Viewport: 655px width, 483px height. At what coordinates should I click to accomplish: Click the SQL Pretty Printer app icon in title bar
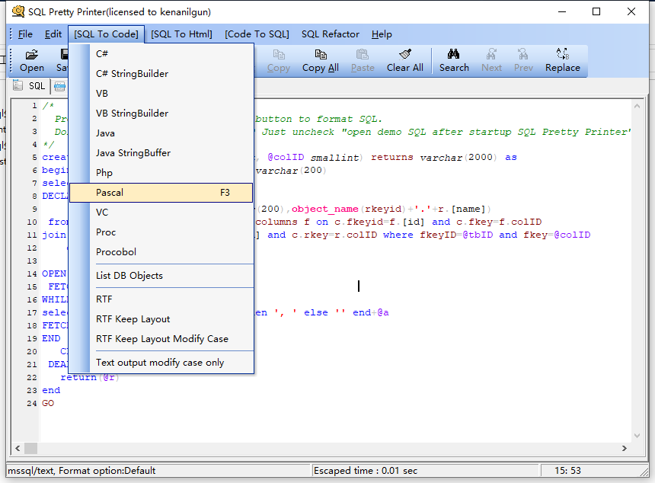18,11
